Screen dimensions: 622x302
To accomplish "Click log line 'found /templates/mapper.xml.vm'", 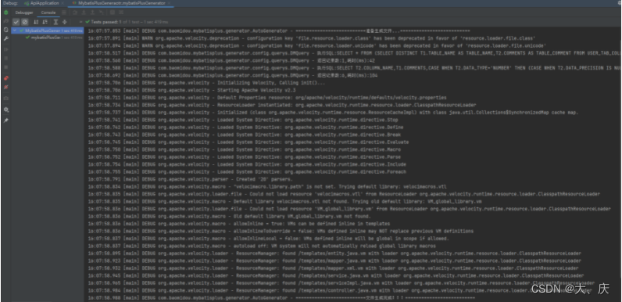I will pyautogui.click(x=333, y=268).
